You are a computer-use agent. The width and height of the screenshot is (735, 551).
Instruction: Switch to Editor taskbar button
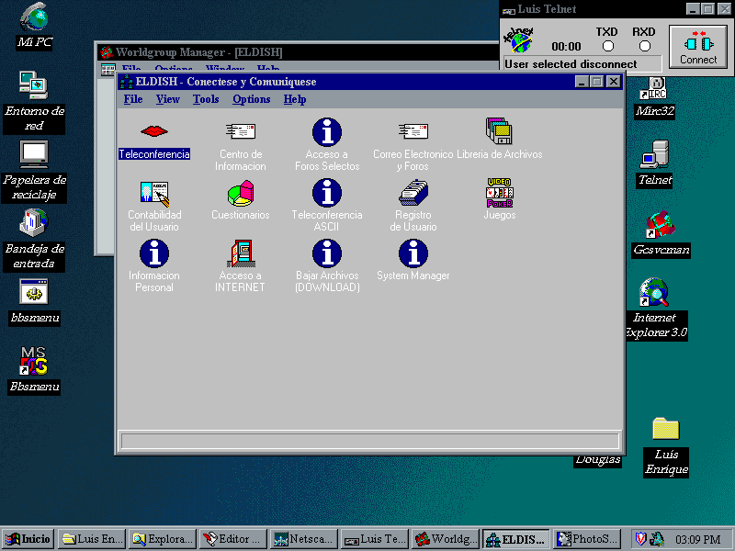pos(233,539)
